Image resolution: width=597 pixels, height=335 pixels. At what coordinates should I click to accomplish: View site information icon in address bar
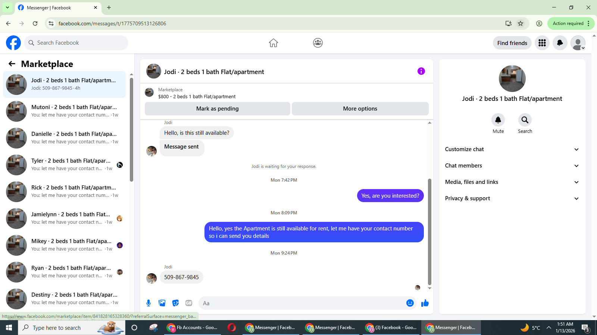51,23
